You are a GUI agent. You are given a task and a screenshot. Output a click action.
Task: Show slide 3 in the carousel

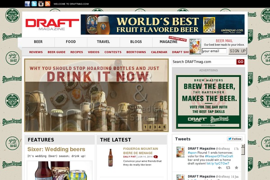point(155,127)
